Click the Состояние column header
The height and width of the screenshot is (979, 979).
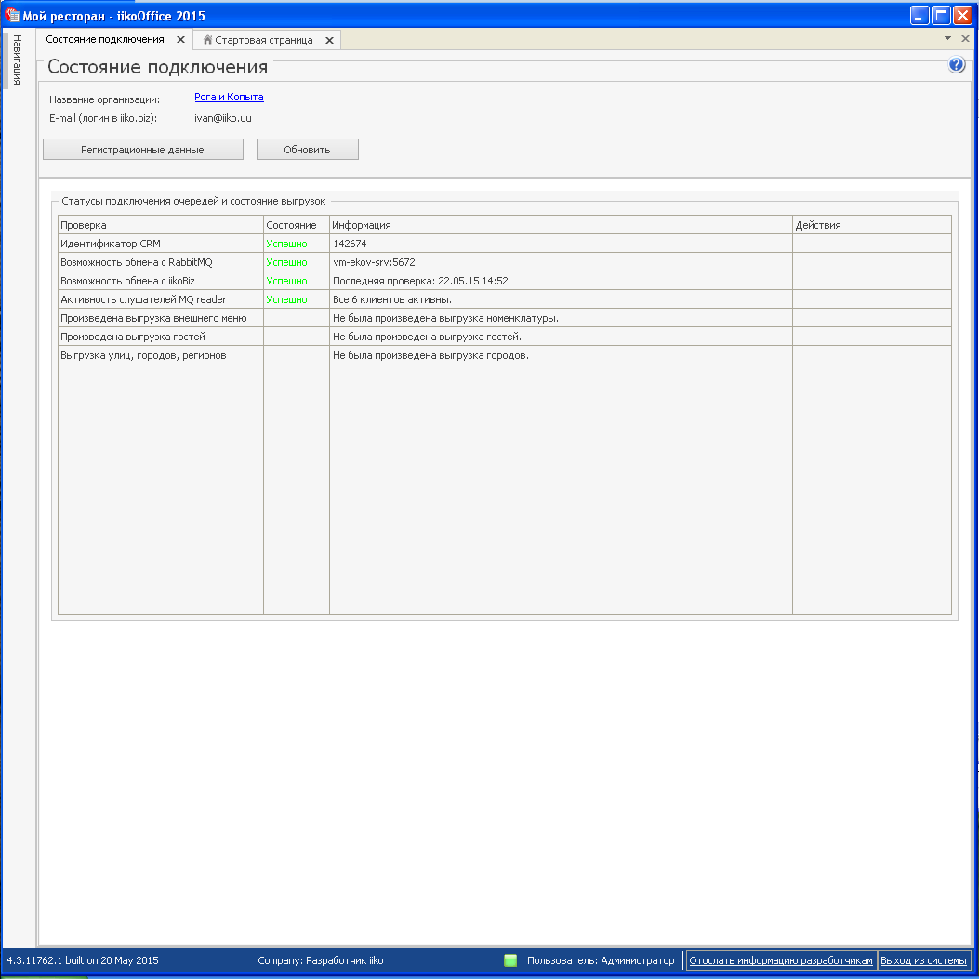click(x=296, y=225)
